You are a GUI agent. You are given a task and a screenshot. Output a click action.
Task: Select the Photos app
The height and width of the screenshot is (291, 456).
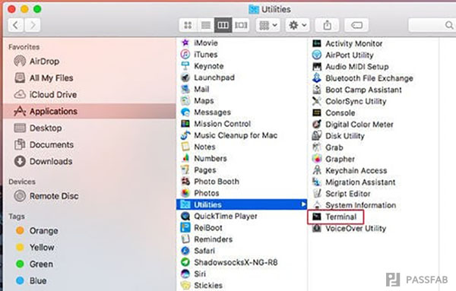tap(200, 193)
